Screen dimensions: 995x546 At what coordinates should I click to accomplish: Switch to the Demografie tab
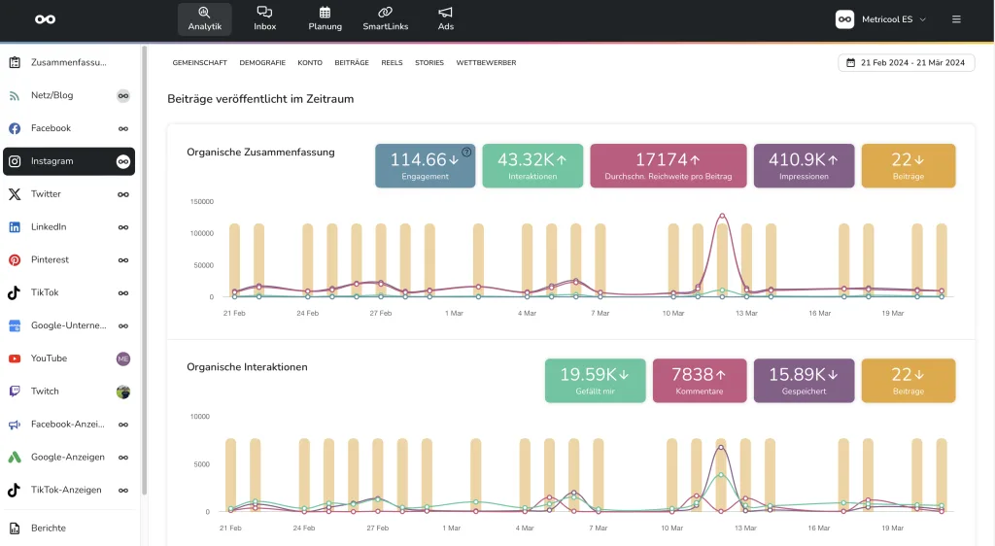pyautogui.click(x=262, y=62)
